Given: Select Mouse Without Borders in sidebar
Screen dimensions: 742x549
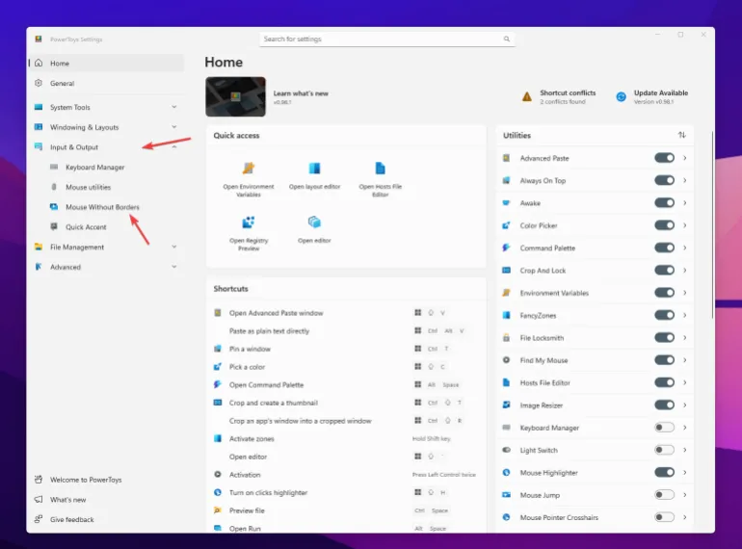Looking at the screenshot, I should [102, 207].
